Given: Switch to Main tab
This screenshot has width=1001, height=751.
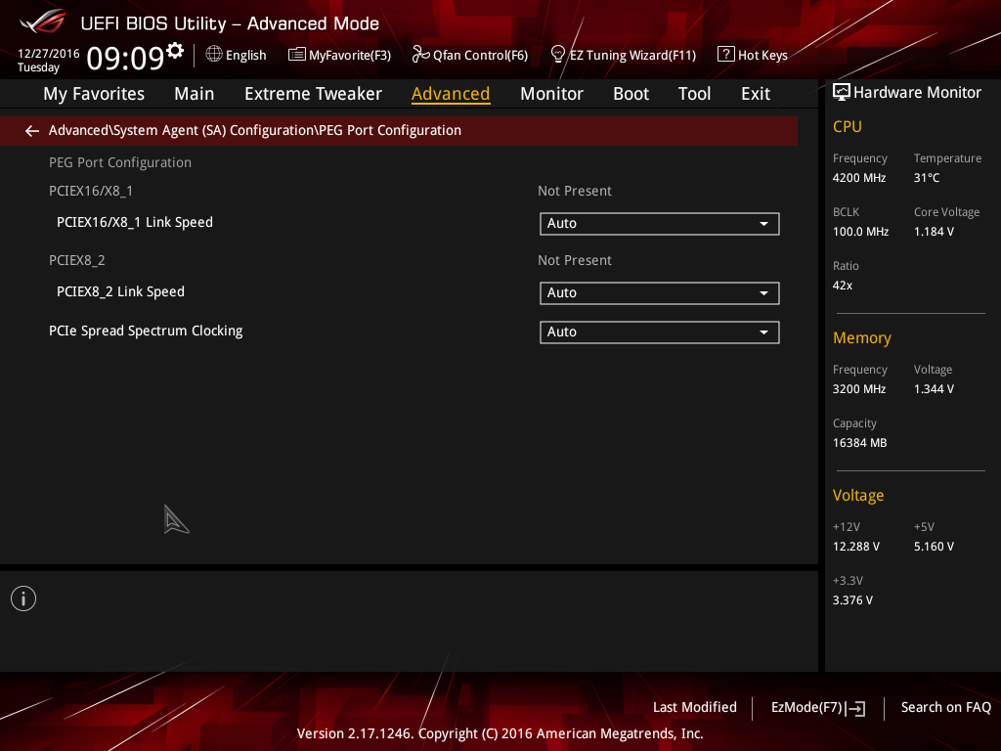Looking at the screenshot, I should [195, 94].
